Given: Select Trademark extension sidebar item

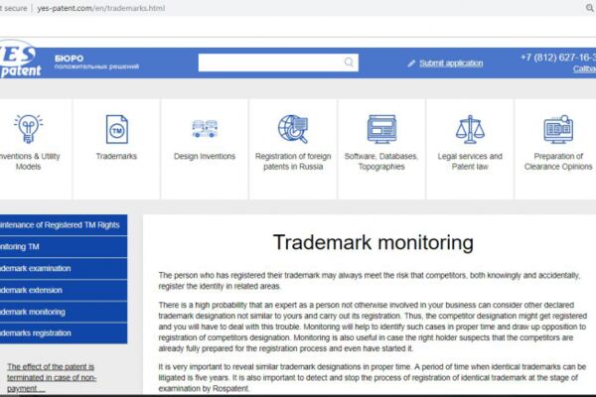Looking at the screenshot, I should [x=64, y=290].
